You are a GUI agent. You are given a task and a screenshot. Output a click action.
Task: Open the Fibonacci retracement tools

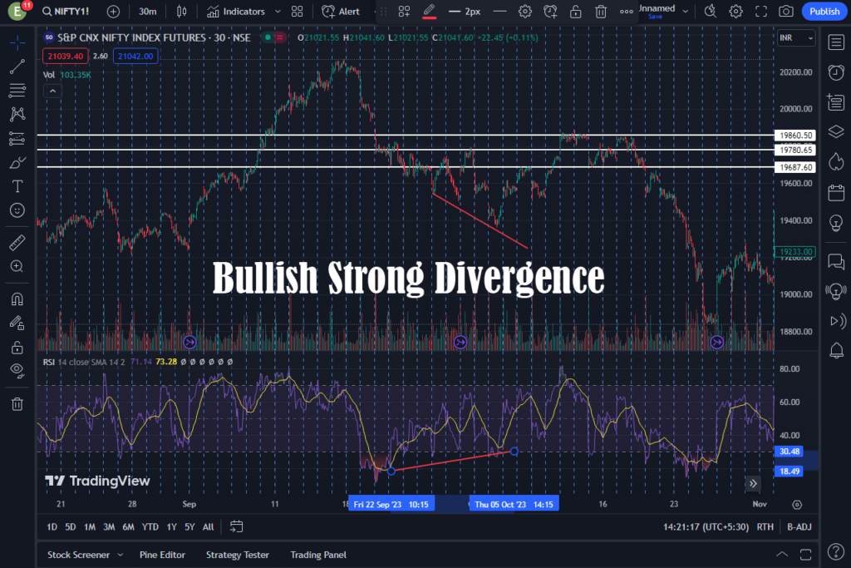17,90
